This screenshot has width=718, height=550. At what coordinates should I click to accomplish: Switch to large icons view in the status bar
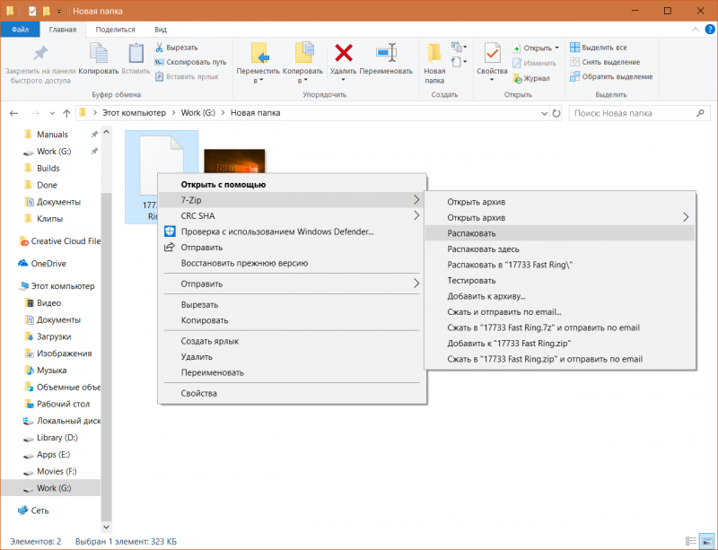point(707,541)
